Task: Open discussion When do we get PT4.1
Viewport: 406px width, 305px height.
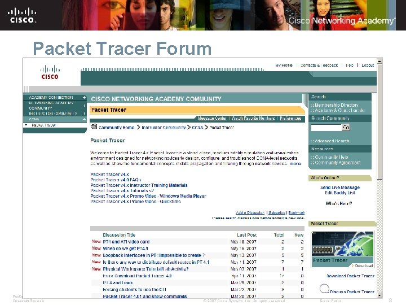Action: pyautogui.click(x=125, y=249)
